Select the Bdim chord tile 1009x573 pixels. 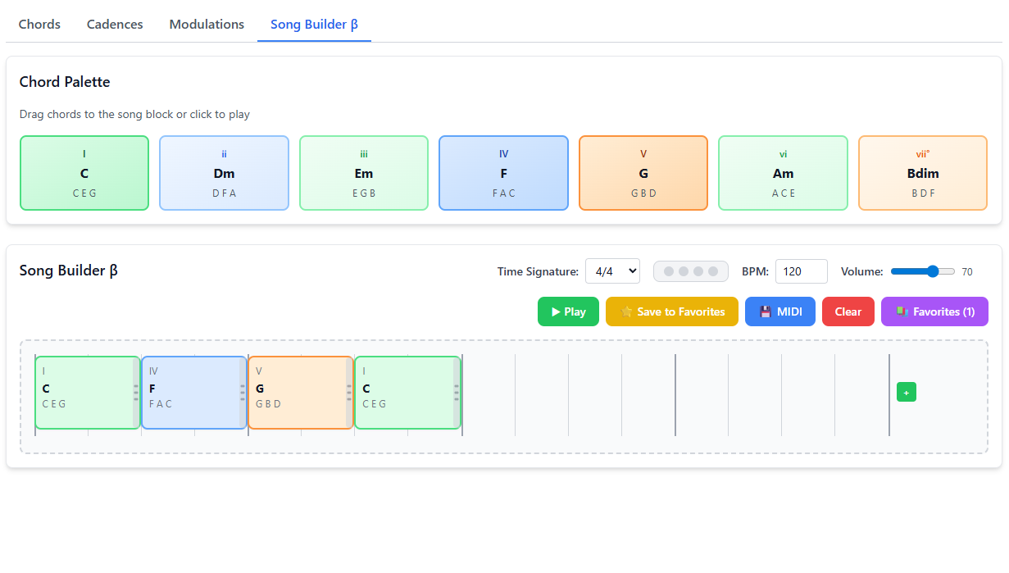922,173
